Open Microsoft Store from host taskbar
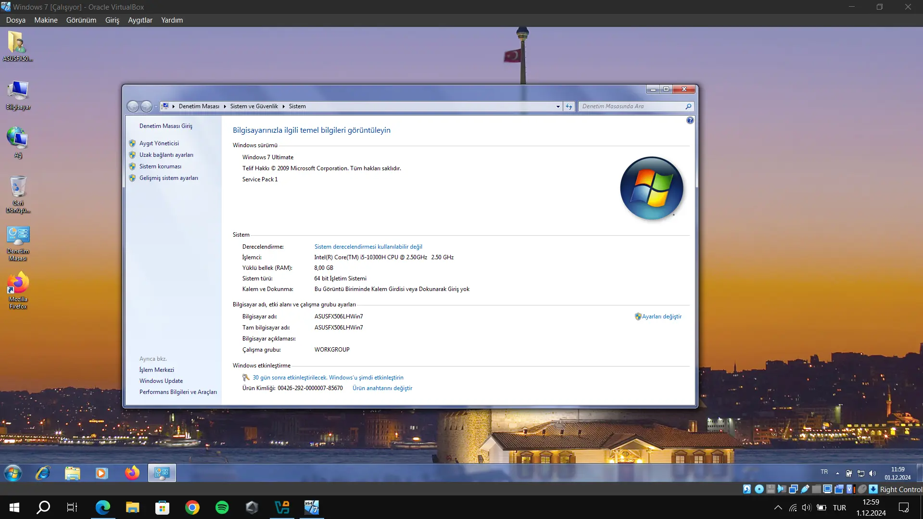Viewport: 923px width, 519px height. pyautogui.click(x=162, y=507)
